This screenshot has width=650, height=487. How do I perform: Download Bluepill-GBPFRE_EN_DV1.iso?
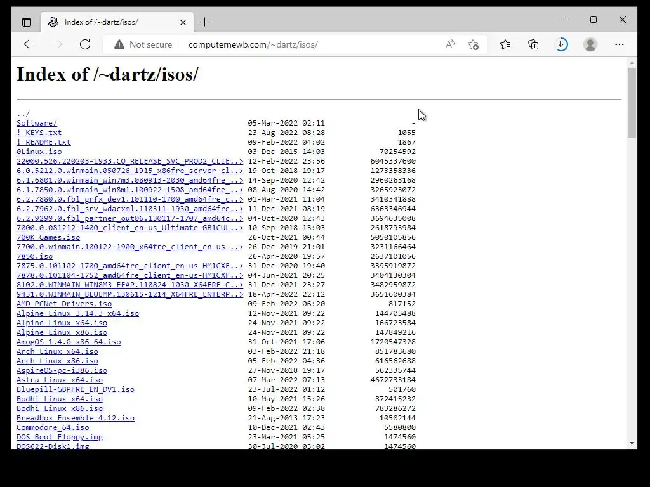(76, 390)
